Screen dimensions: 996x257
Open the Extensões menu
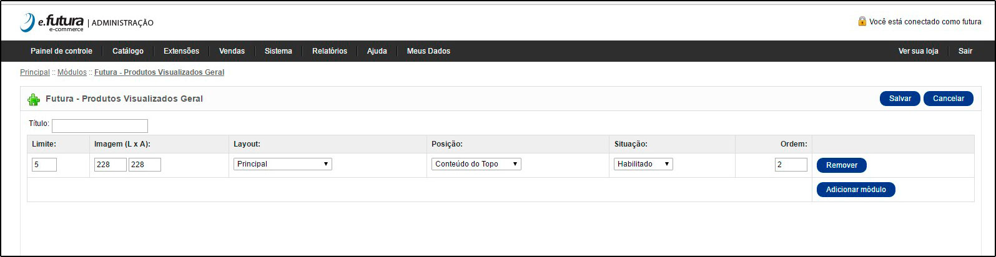click(x=181, y=51)
